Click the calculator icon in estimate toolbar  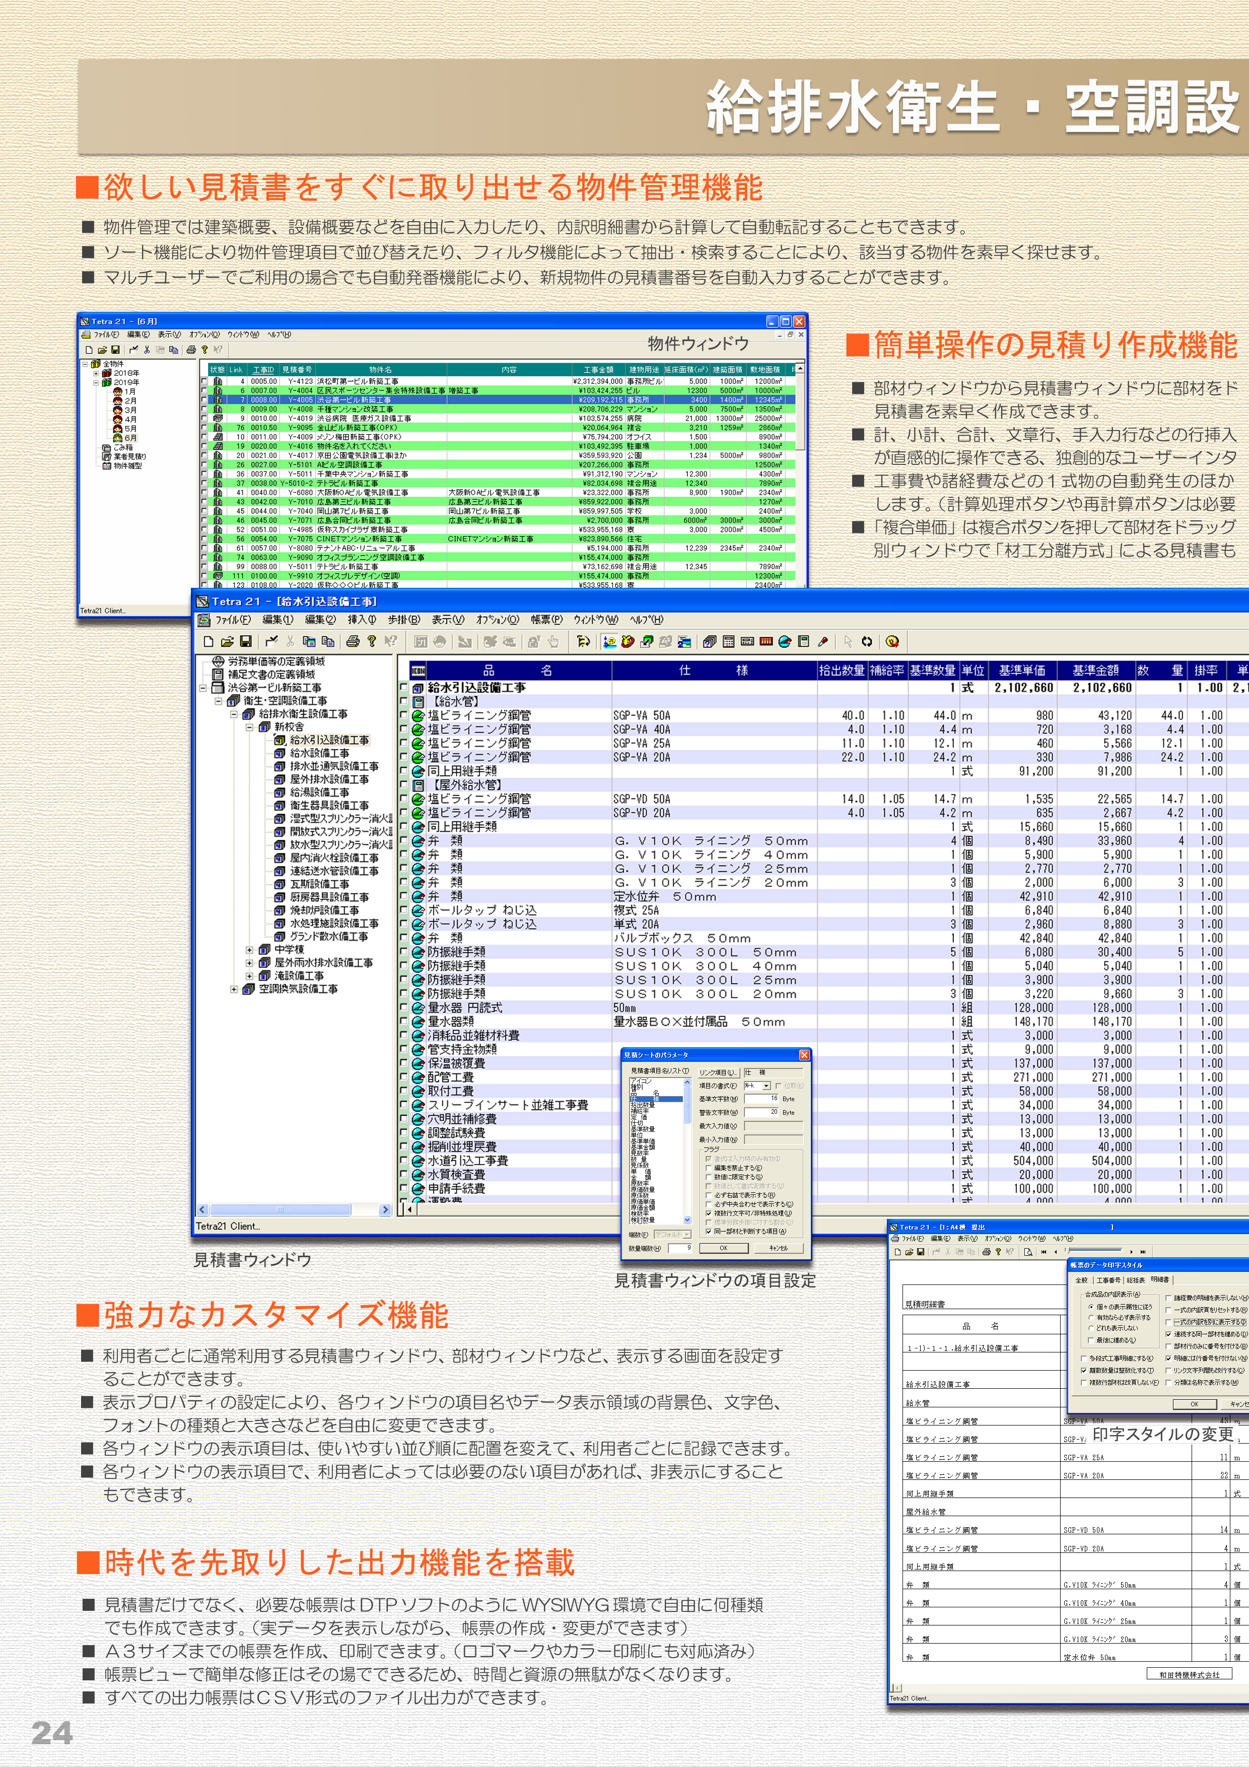[x=728, y=642]
